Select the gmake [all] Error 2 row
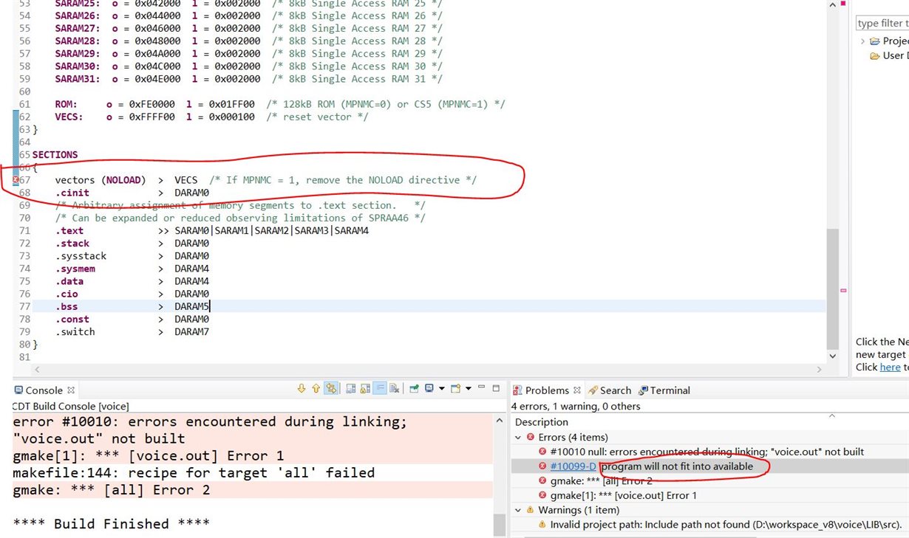The height and width of the screenshot is (538, 909). click(596, 480)
